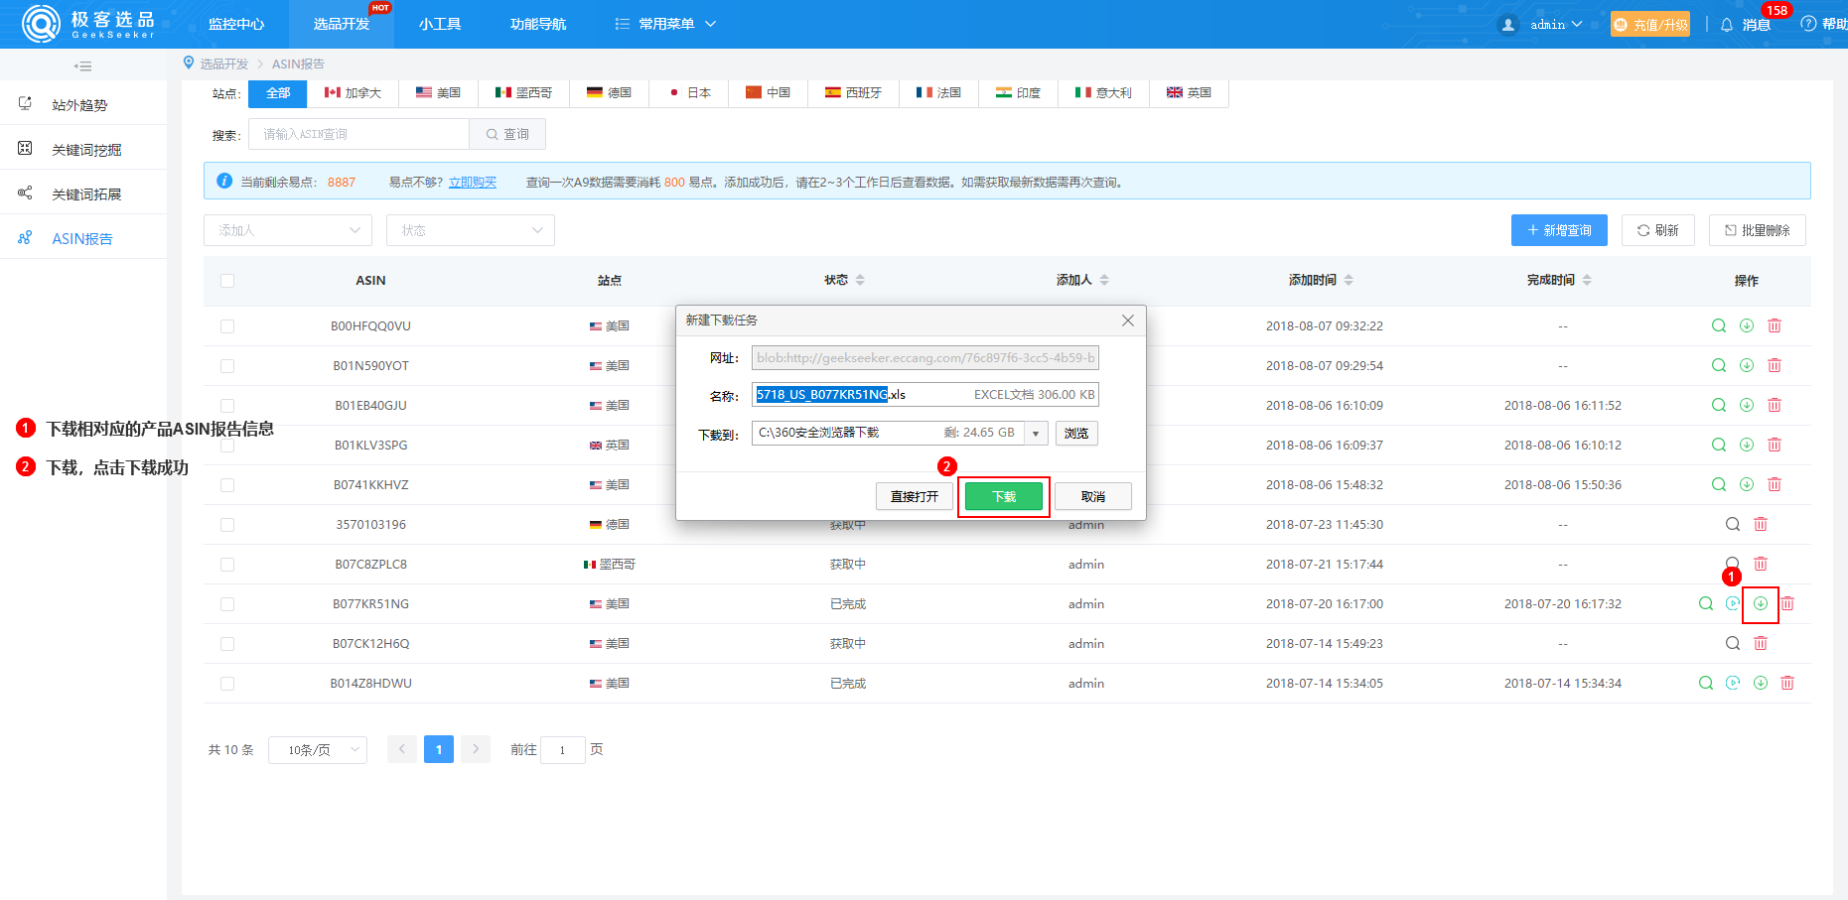
Task: Open notifications bell 消息
Action: point(1746,24)
